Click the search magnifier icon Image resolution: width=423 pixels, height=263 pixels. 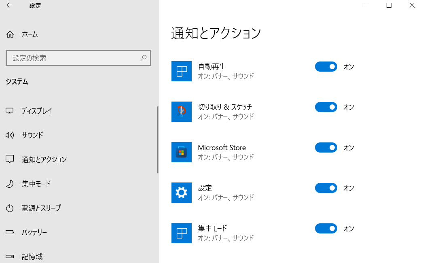tap(143, 58)
